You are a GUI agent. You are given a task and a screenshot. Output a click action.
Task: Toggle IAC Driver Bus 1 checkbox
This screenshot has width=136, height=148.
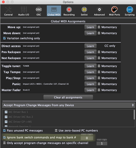6,112
